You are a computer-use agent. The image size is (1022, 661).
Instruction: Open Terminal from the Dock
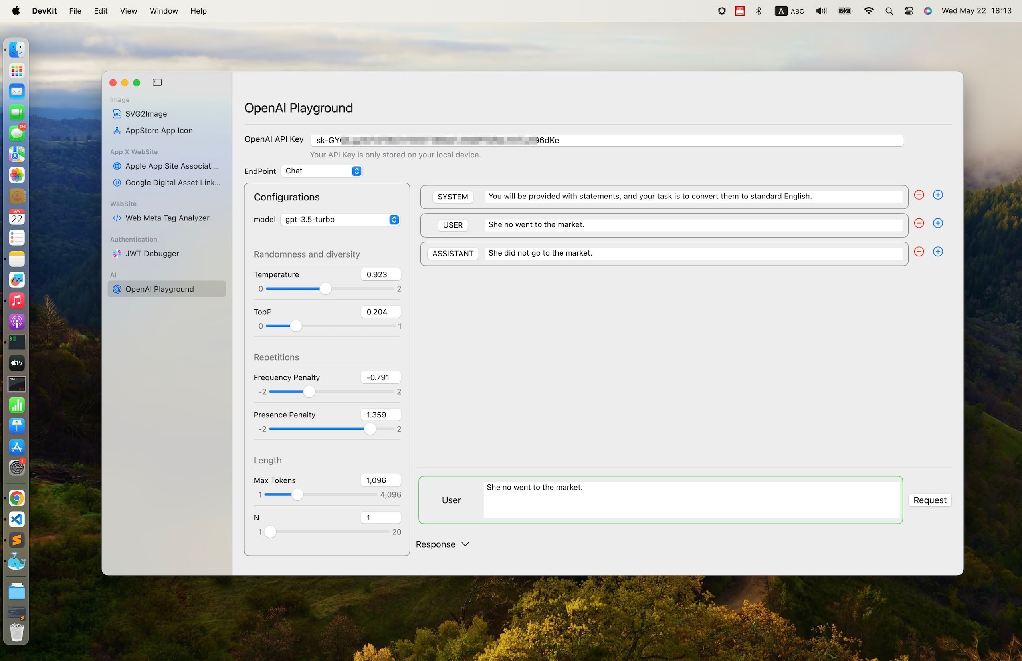(17, 342)
